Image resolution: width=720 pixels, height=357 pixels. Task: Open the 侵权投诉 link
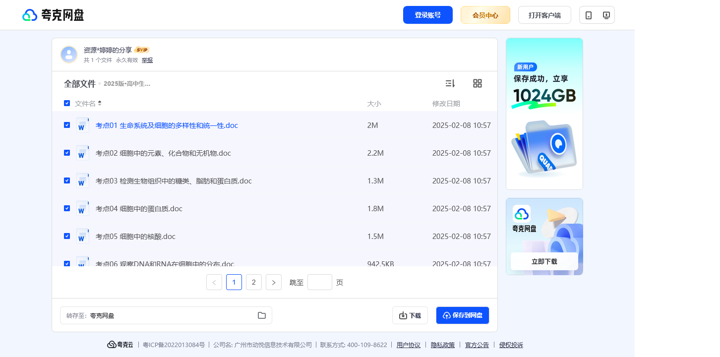[511, 345]
